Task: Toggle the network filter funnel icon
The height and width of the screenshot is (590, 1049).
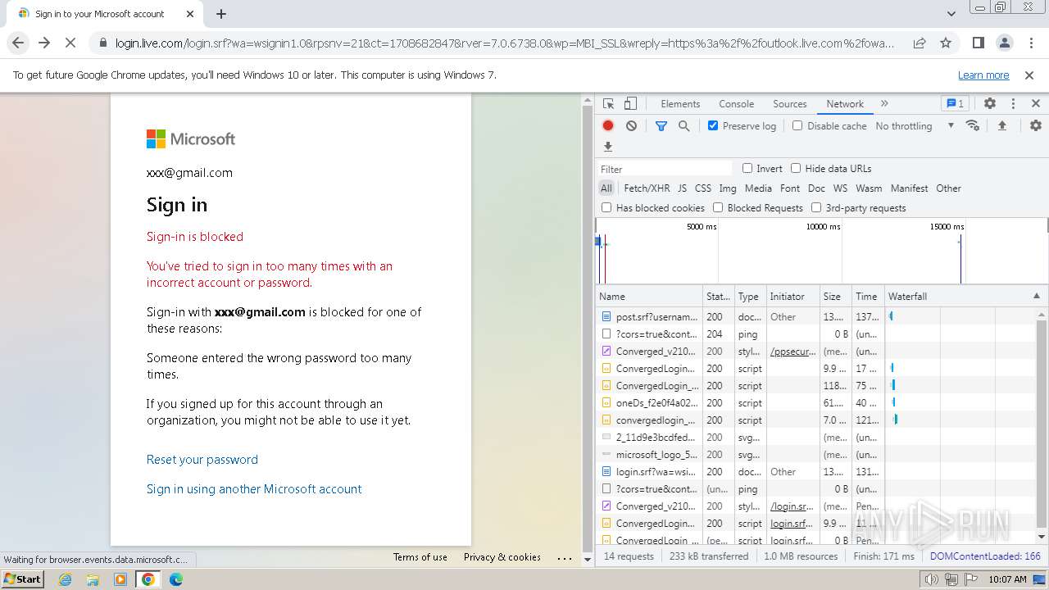Action: point(661,126)
